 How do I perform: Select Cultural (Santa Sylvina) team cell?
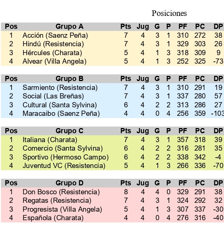(60, 105)
